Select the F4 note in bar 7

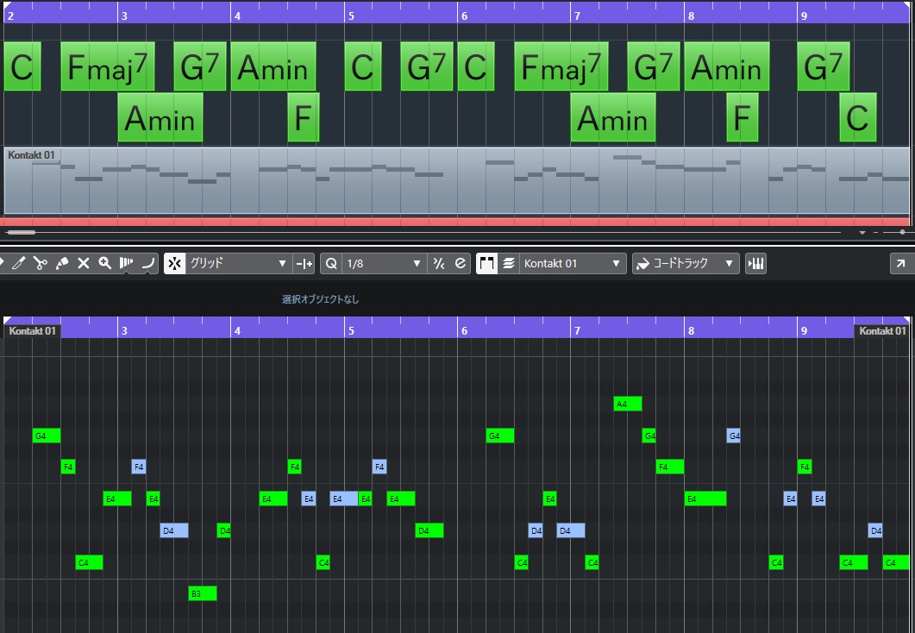pos(670,467)
